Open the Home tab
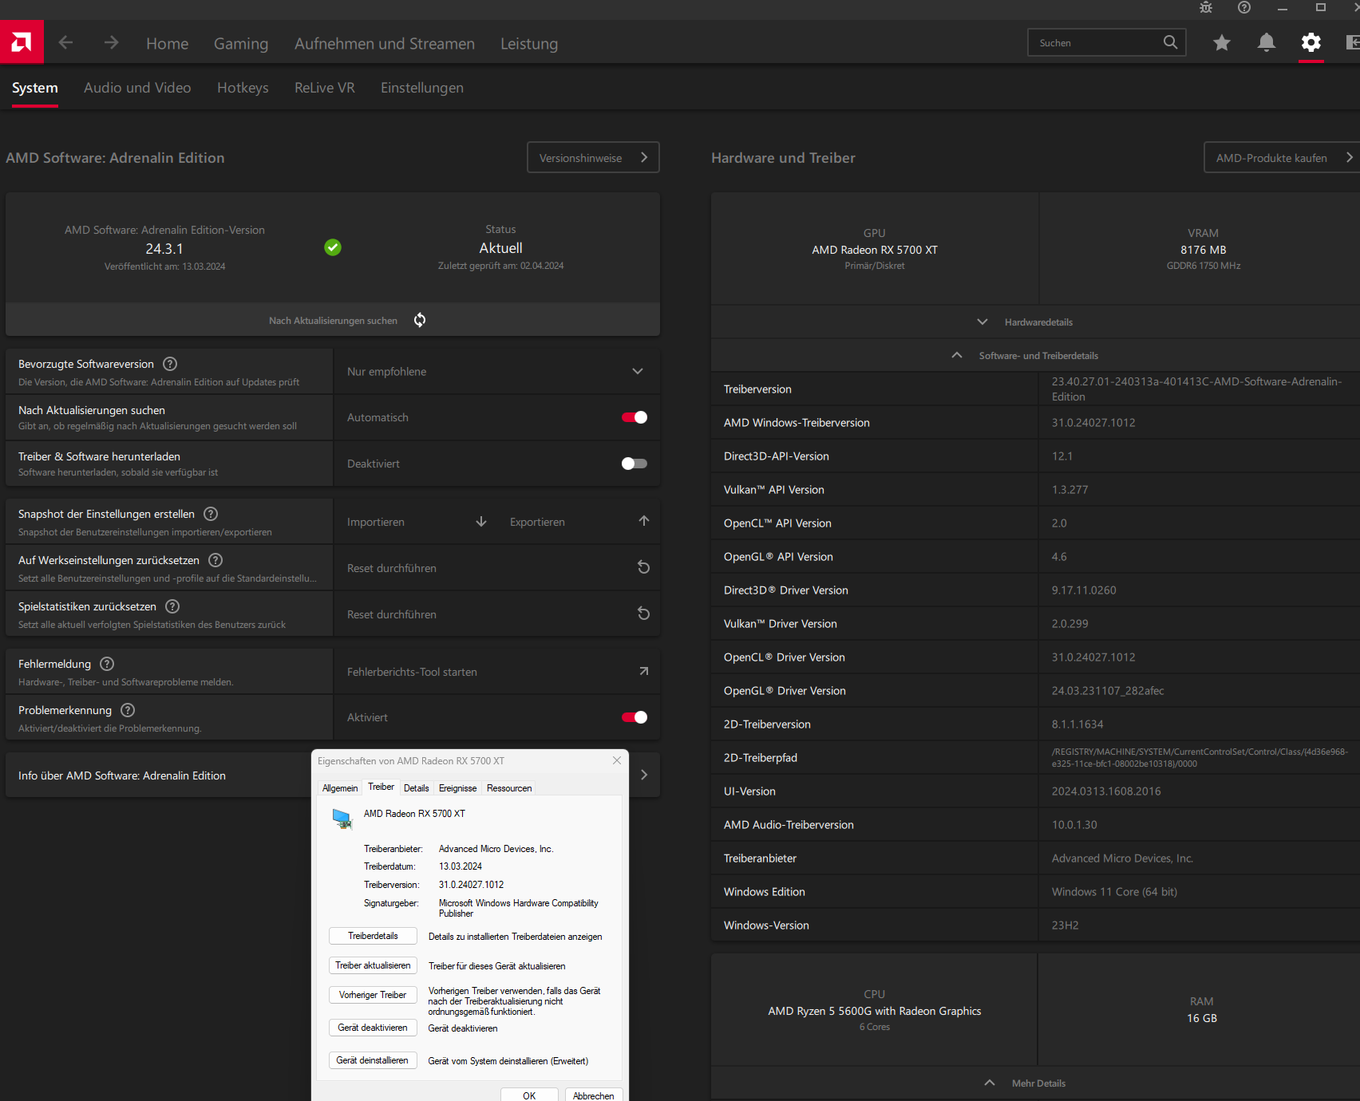1360x1101 pixels. [x=168, y=44]
